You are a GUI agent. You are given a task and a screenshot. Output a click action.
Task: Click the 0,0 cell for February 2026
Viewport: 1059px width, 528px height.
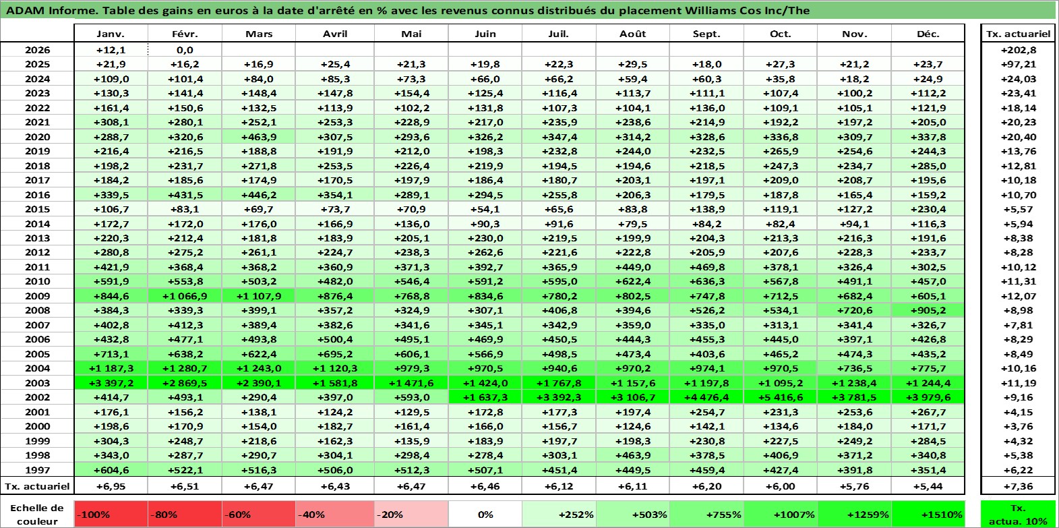185,50
